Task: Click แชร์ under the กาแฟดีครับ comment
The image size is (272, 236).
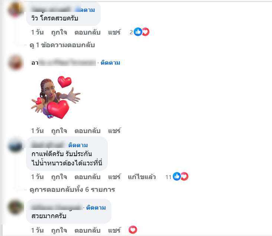Action: [114, 177]
